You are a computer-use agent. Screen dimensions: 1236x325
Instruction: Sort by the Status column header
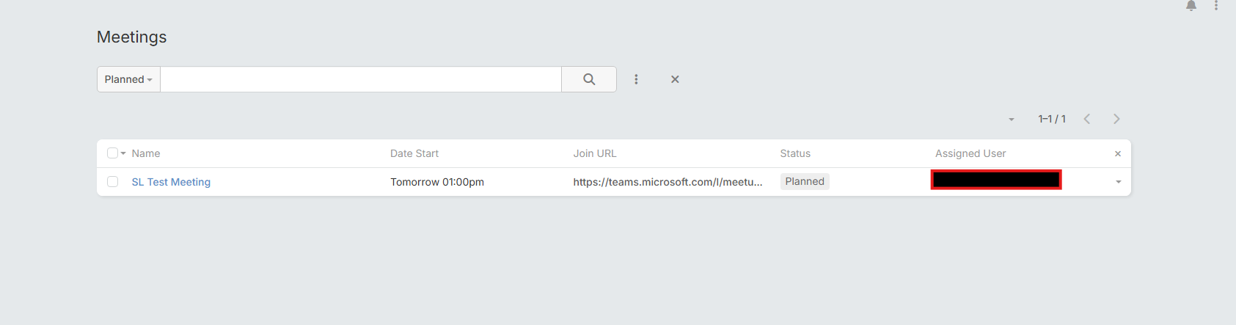point(795,153)
